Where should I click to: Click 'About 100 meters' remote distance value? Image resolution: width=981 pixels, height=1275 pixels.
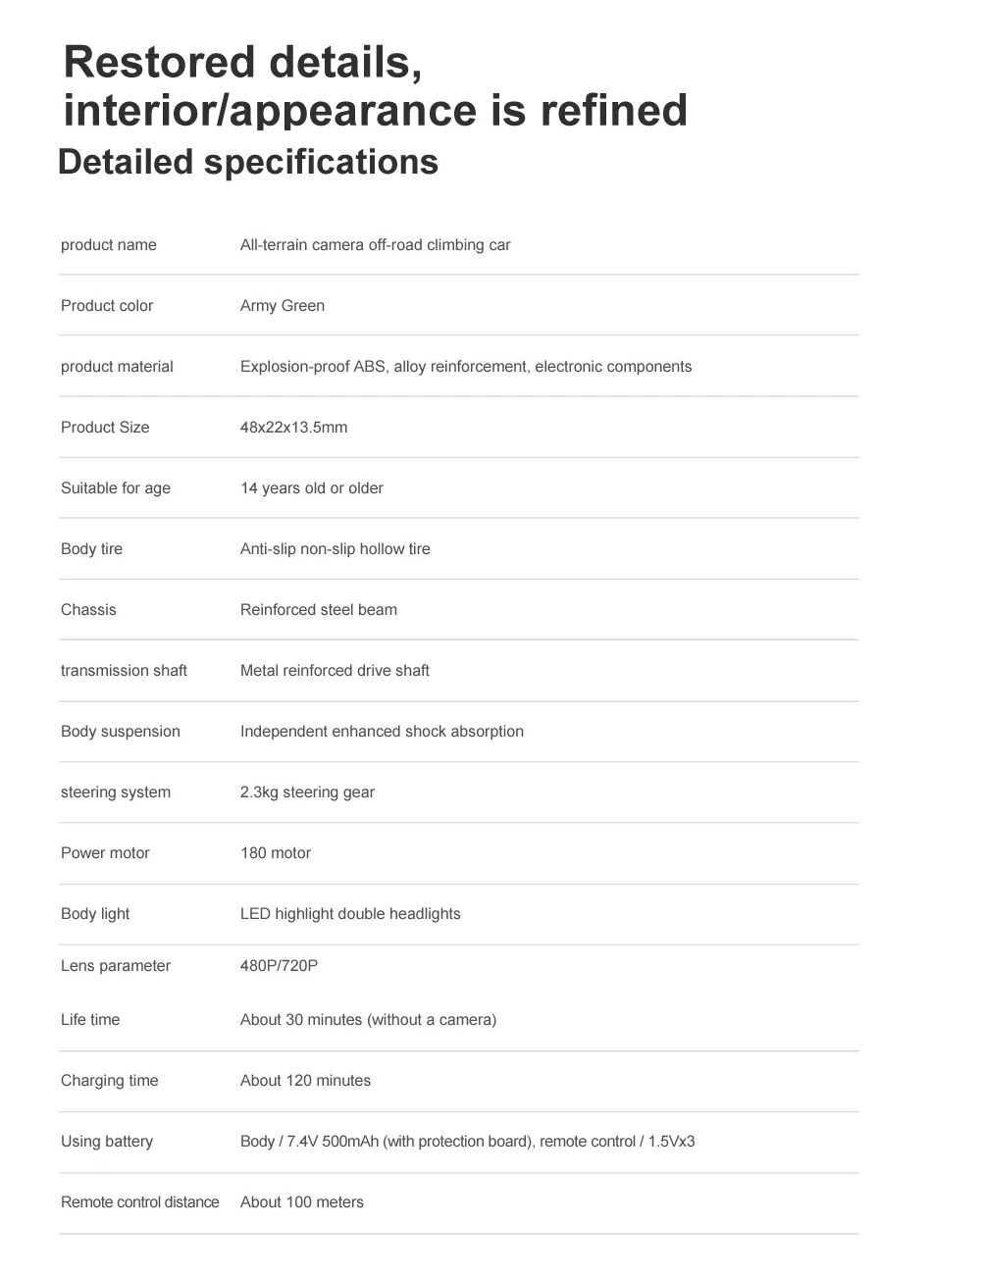(x=302, y=1202)
